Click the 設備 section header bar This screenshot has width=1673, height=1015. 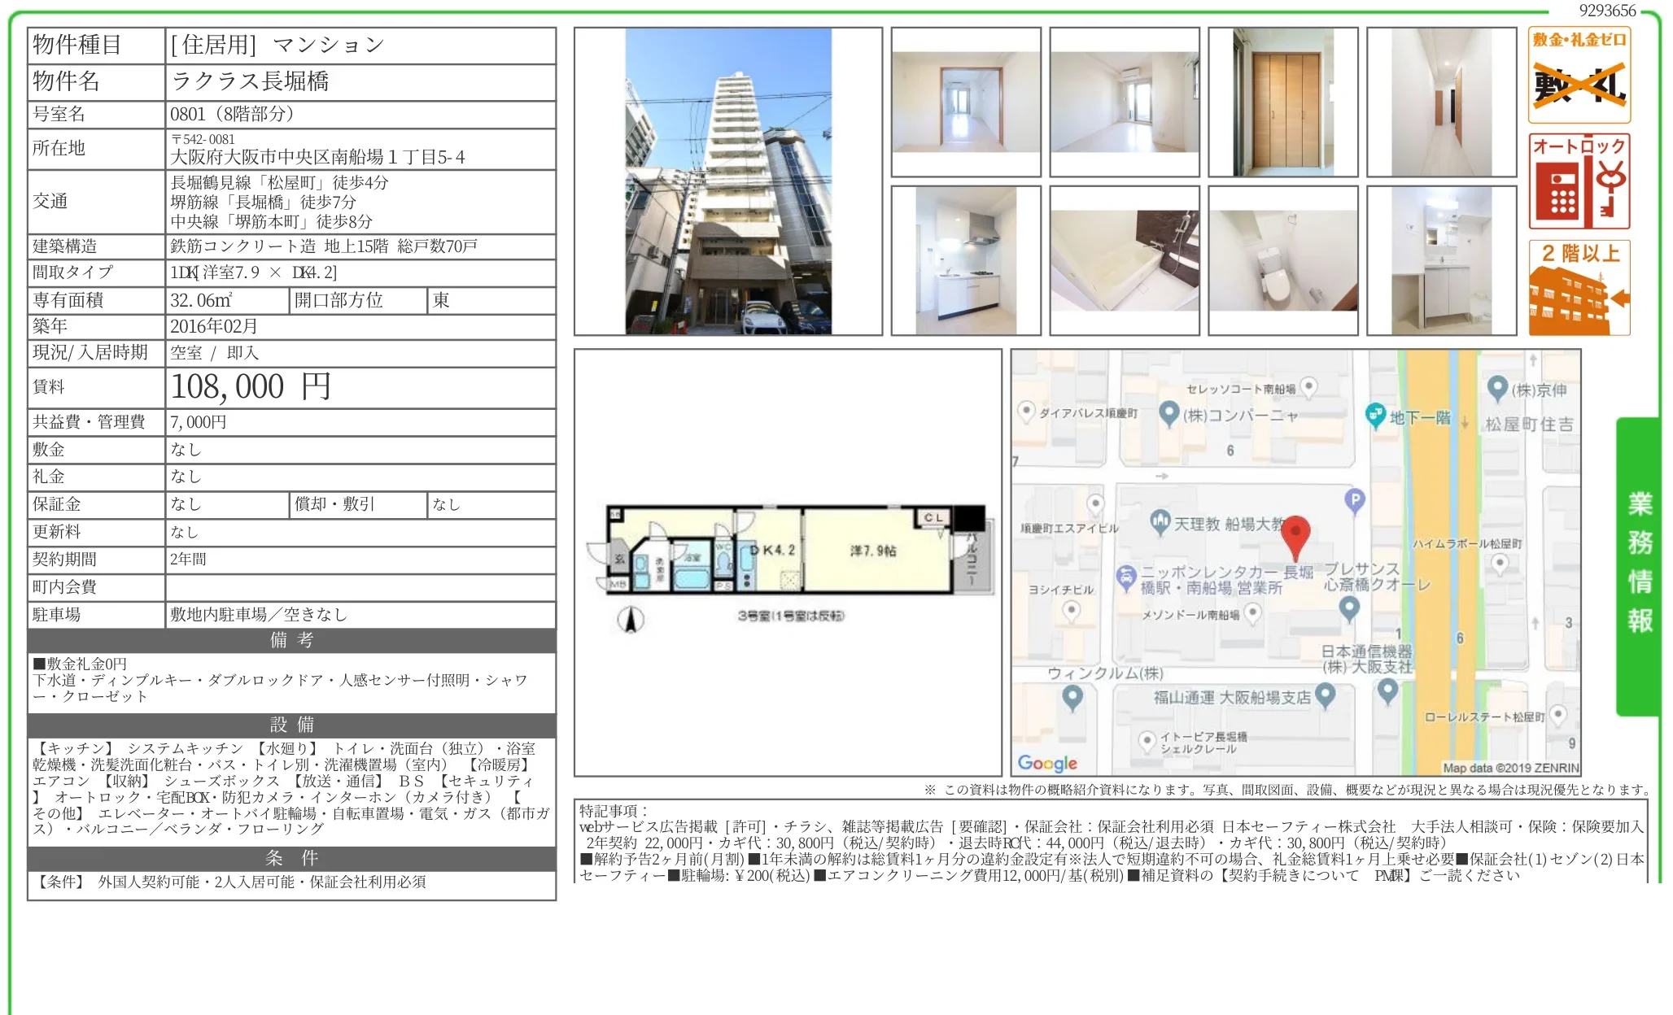(x=291, y=725)
